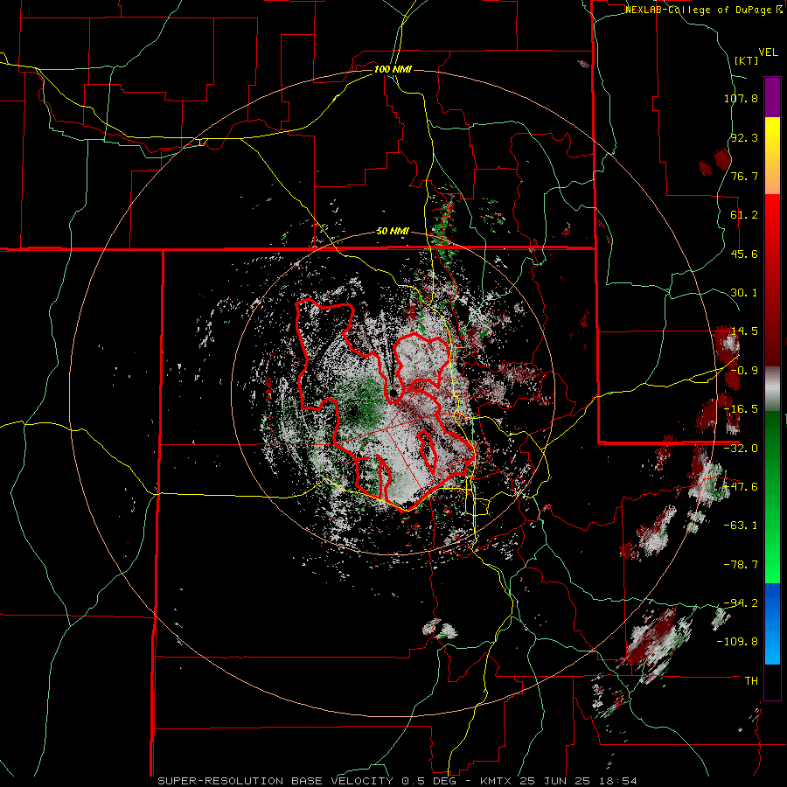The image size is (787, 787).
Task: Click the 100 NMI range ring label
Action: point(393,69)
